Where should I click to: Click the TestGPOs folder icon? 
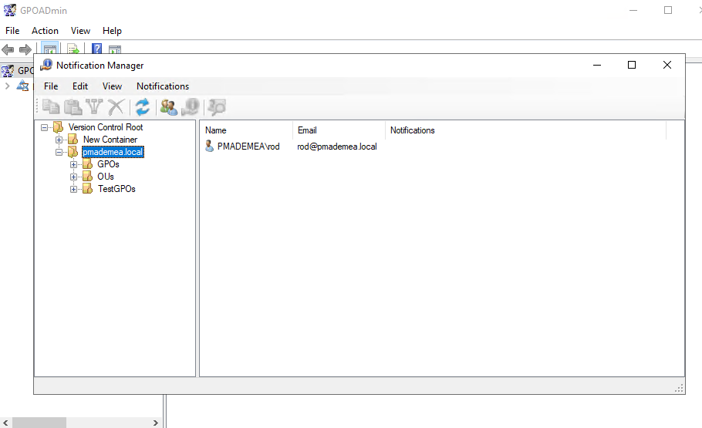[87, 189]
